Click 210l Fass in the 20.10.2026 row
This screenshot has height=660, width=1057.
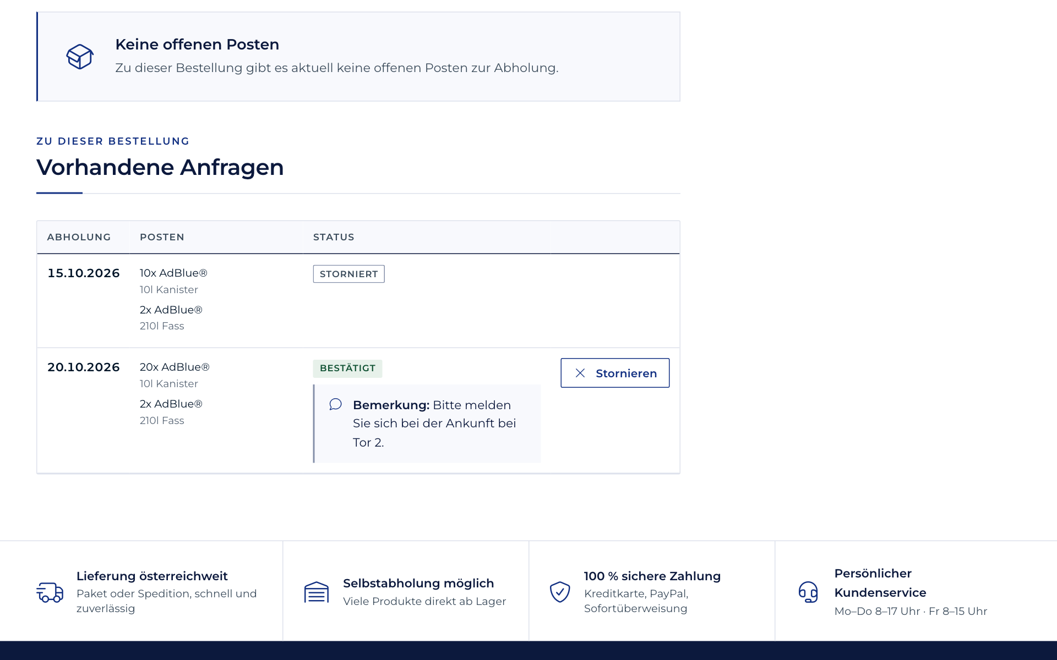click(x=162, y=420)
